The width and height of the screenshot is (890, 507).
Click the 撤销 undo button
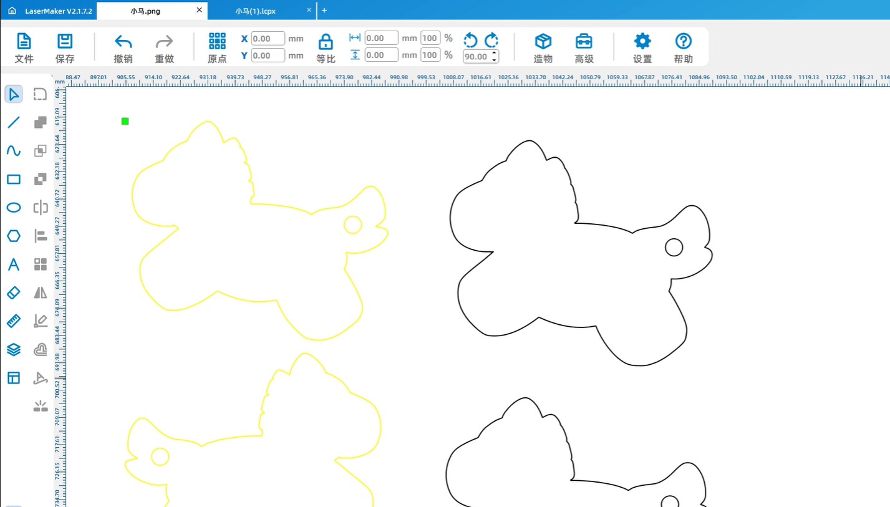click(123, 48)
